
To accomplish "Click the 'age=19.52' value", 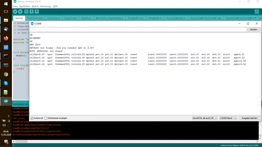I will pos(240,64).
